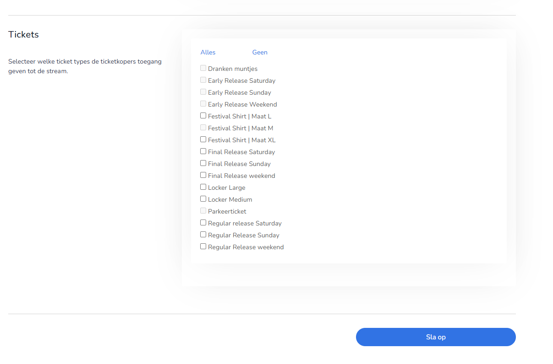
Task: Tick the Regular release Saturday checkbox
Action: [203, 223]
